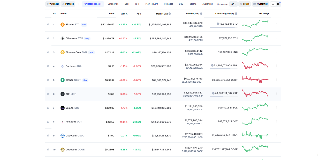Toggle the watchlist star for Polkadot
318x160 pixels.
click(x=48, y=121)
